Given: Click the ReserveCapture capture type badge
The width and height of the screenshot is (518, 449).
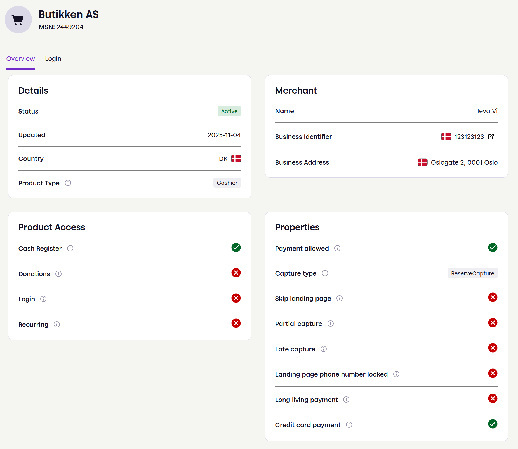Looking at the screenshot, I should pyautogui.click(x=472, y=273).
